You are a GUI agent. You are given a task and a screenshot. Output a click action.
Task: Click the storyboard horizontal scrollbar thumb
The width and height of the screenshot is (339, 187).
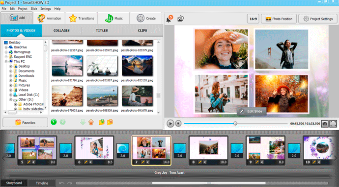pyautogui.click(x=209, y=183)
